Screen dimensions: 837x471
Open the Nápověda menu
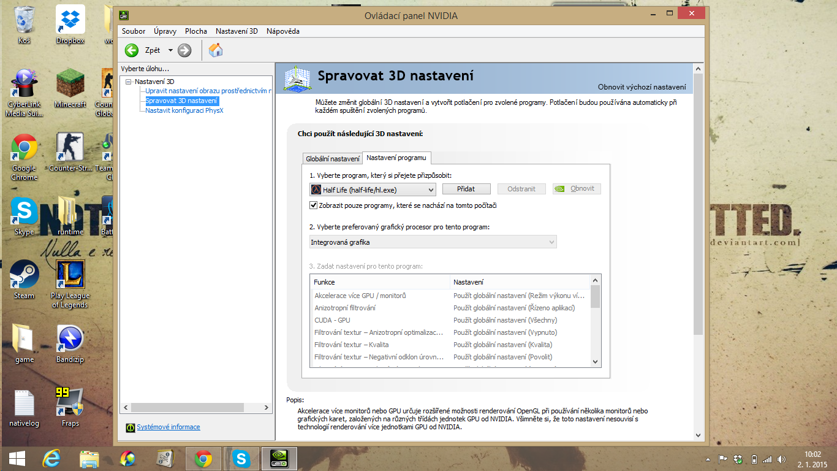(283, 31)
